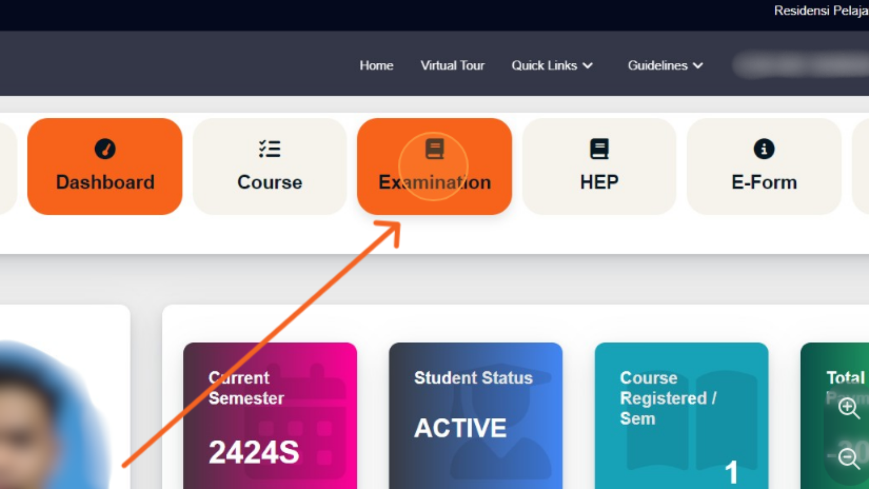869x489 pixels.
Task: Open the E-Form tile
Action: pos(764,166)
